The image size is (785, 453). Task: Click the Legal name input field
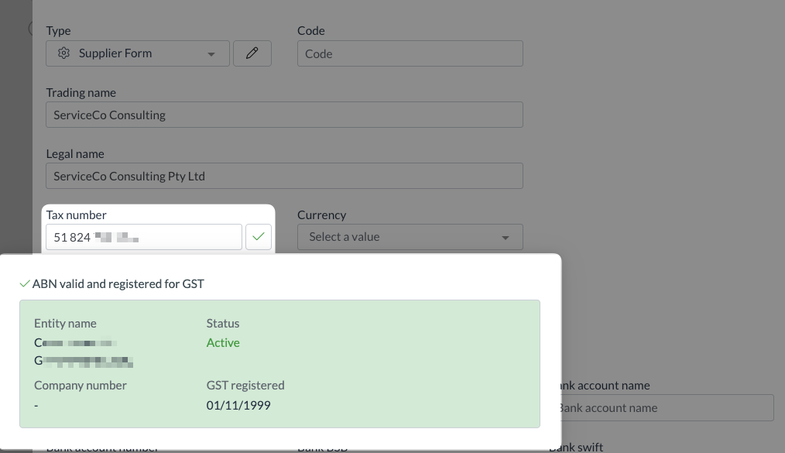click(284, 176)
